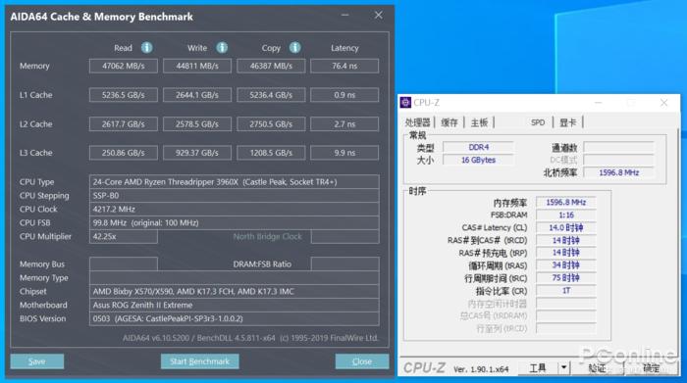Click the 北桥频率 1596.8 MHz value
The image size is (687, 383).
(618, 172)
